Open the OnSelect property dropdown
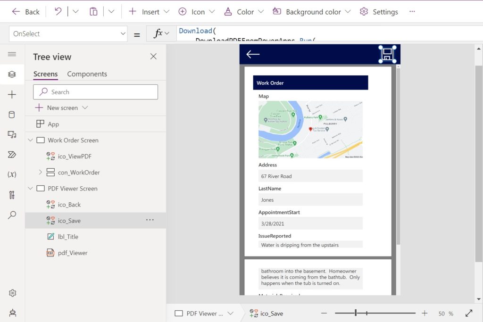The width and height of the screenshot is (483, 322). pyautogui.click(x=124, y=34)
